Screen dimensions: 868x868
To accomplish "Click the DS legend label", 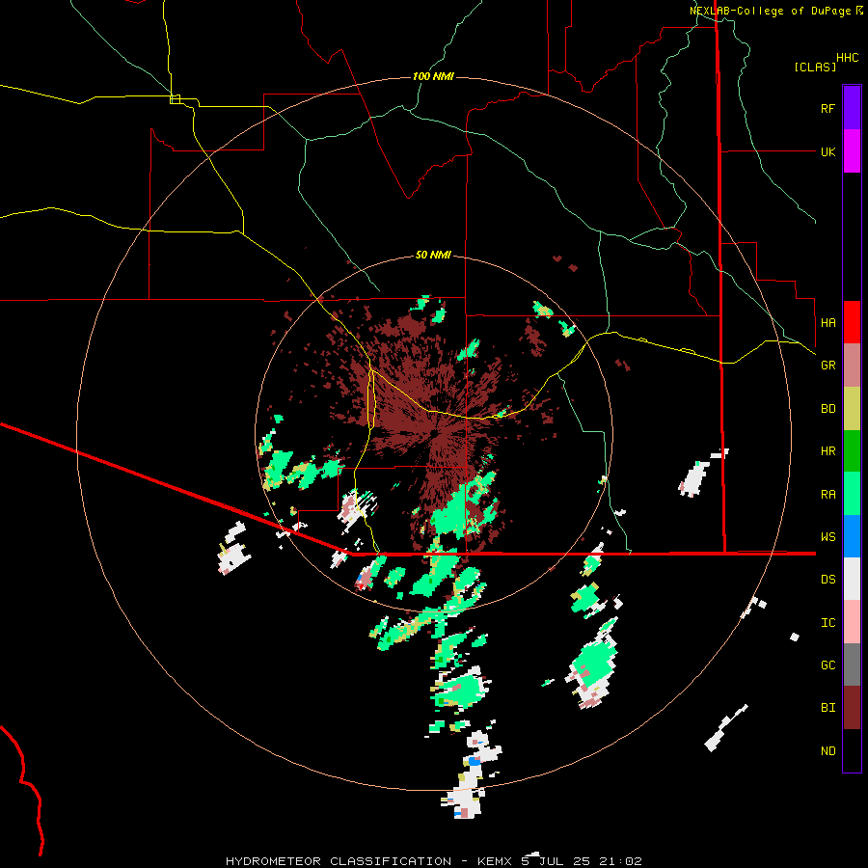I will click(827, 580).
